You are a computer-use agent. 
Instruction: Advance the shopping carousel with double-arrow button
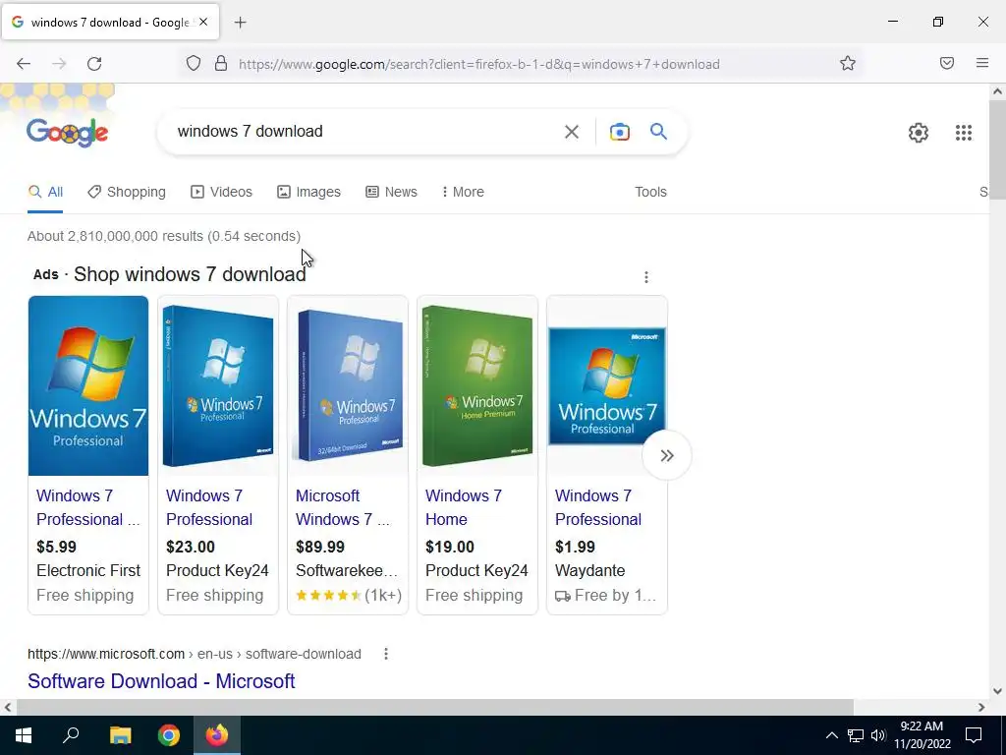click(x=667, y=455)
